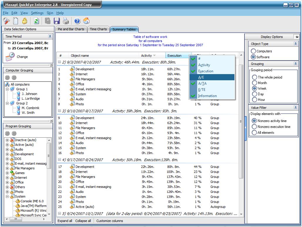This screenshot has width=302, height=227.
Task: Collapse the Grouping section
Action: [296, 64]
